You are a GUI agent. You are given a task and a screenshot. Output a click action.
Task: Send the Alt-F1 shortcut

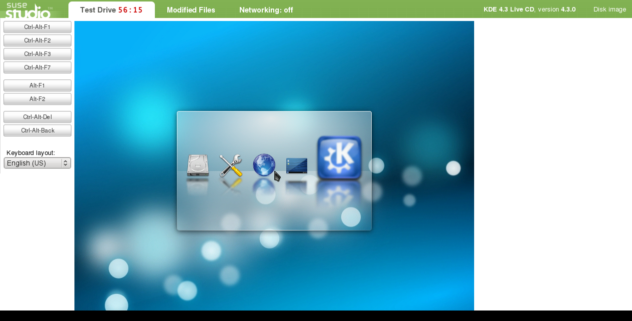pos(37,85)
